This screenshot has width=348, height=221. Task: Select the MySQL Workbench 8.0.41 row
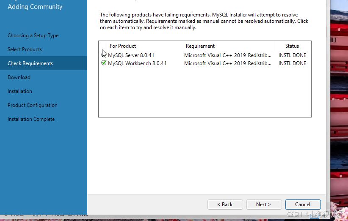click(204, 63)
